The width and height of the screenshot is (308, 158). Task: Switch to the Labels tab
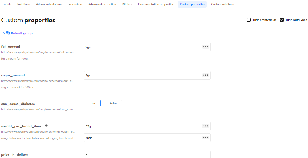pos(7,5)
